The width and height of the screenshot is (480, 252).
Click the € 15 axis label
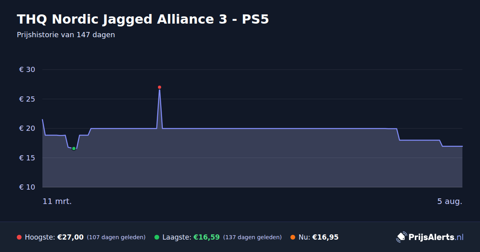pyautogui.click(x=27, y=158)
